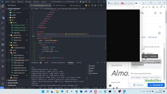Viewport: 167px width, 94px height.
Task: Click the colorful extension icon in browser toolbar
Action: (x=153, y=7)
